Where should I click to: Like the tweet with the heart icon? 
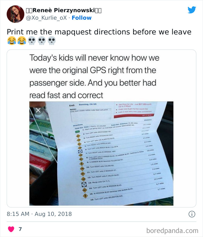(11, 229)
